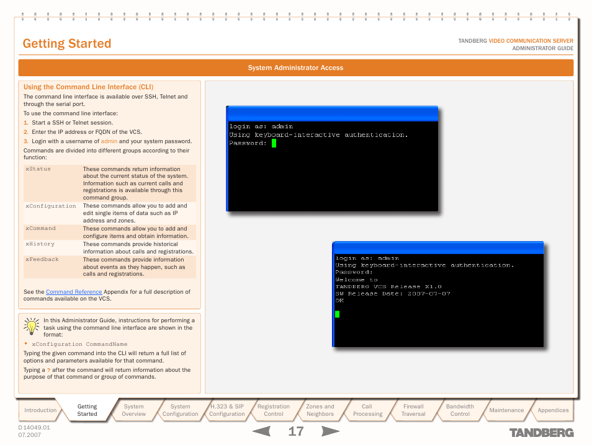Open the Zones and Neighbors tab
The height and width of the screenshot is (445, 592).
pyautogui.click(x=320, y=410)
